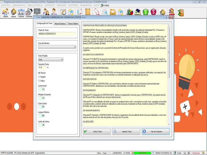Click the network monitor icon in status bar

tap(189, 153)
